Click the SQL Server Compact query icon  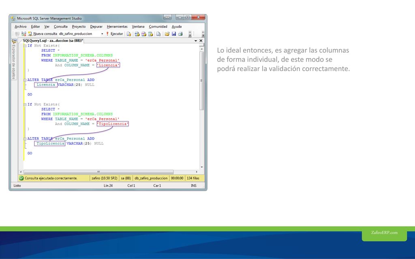tap(158, 34)
